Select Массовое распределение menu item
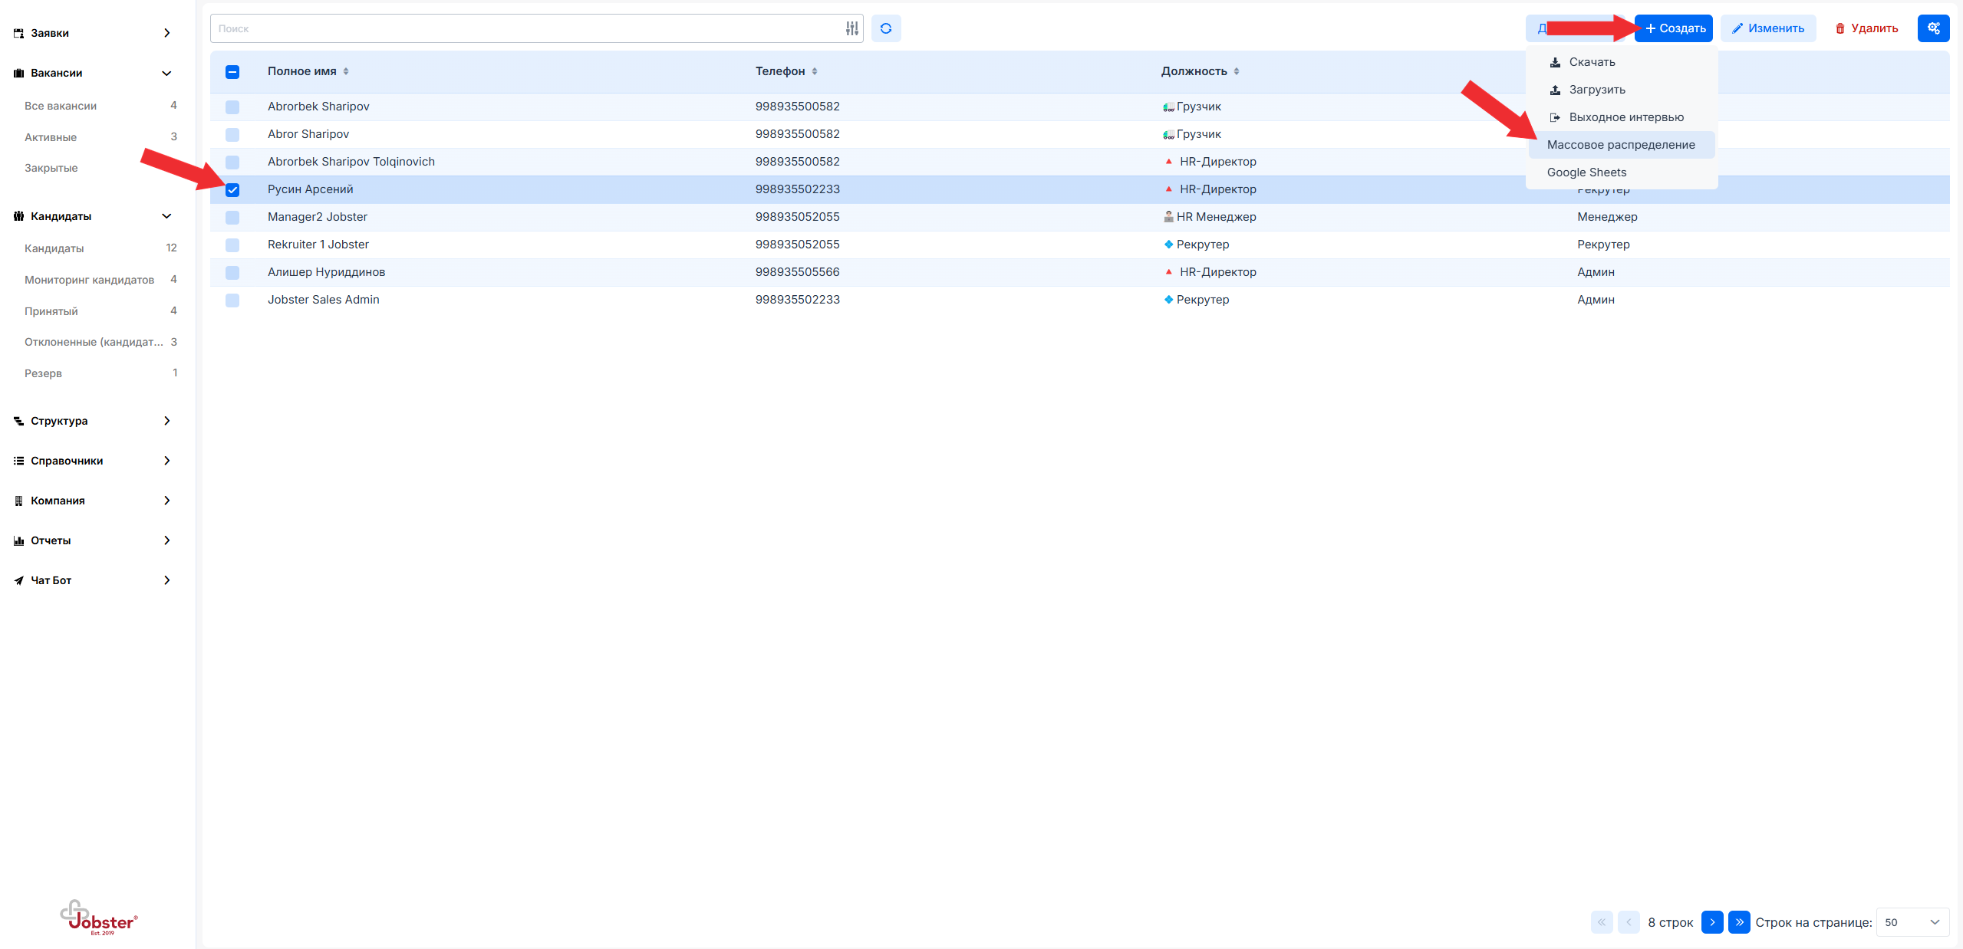 coord(1620,145)
